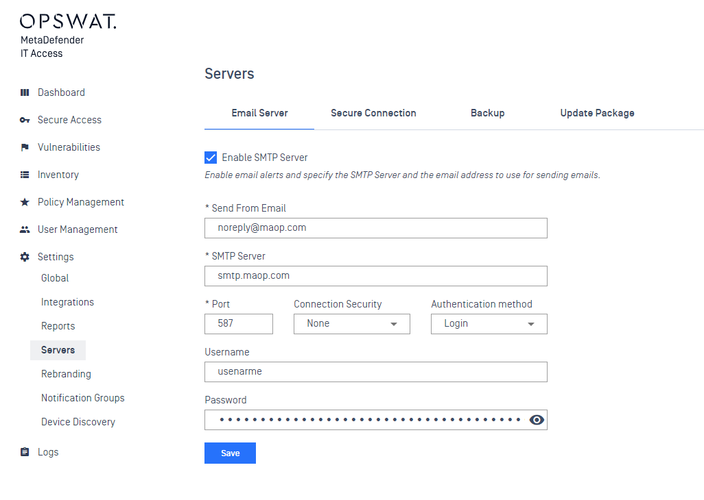Open Dashboard from the sidebar
The image size is (704, 500).
tap(61, 92)
